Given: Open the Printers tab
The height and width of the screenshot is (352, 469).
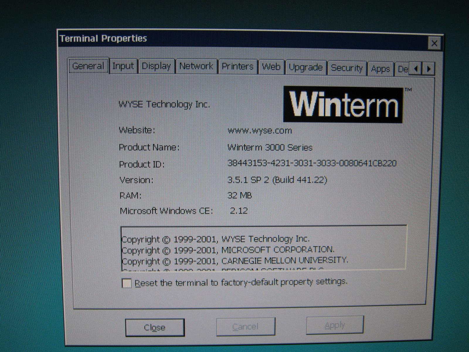Looking at the screenshot, I should (x=237, y=67).
